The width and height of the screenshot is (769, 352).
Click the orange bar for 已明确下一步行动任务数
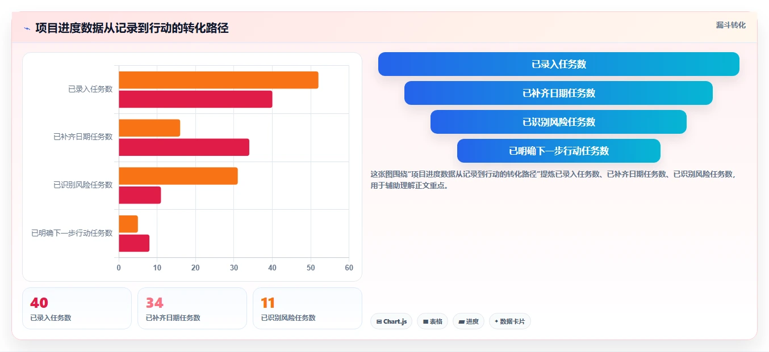(128, 224)
